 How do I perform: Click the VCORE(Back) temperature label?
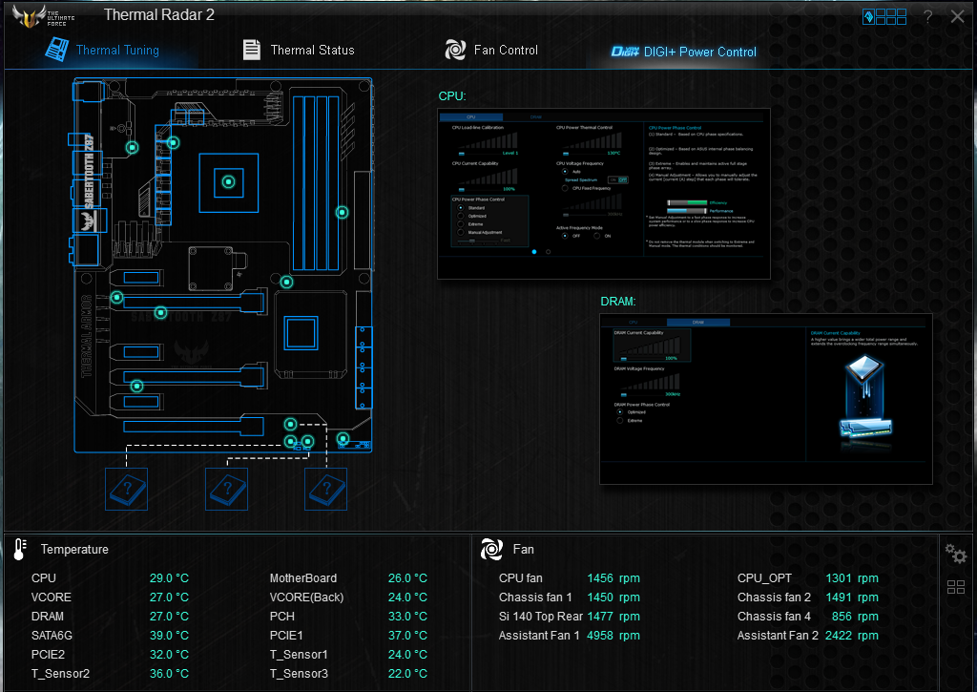click(x=306, y=598)
